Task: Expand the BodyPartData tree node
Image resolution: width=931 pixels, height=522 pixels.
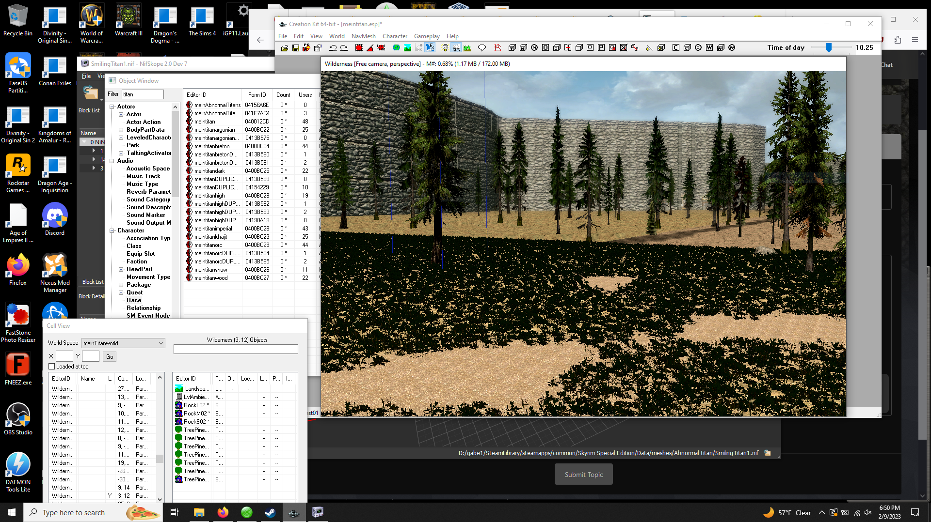Action: (x=121, y=130)
